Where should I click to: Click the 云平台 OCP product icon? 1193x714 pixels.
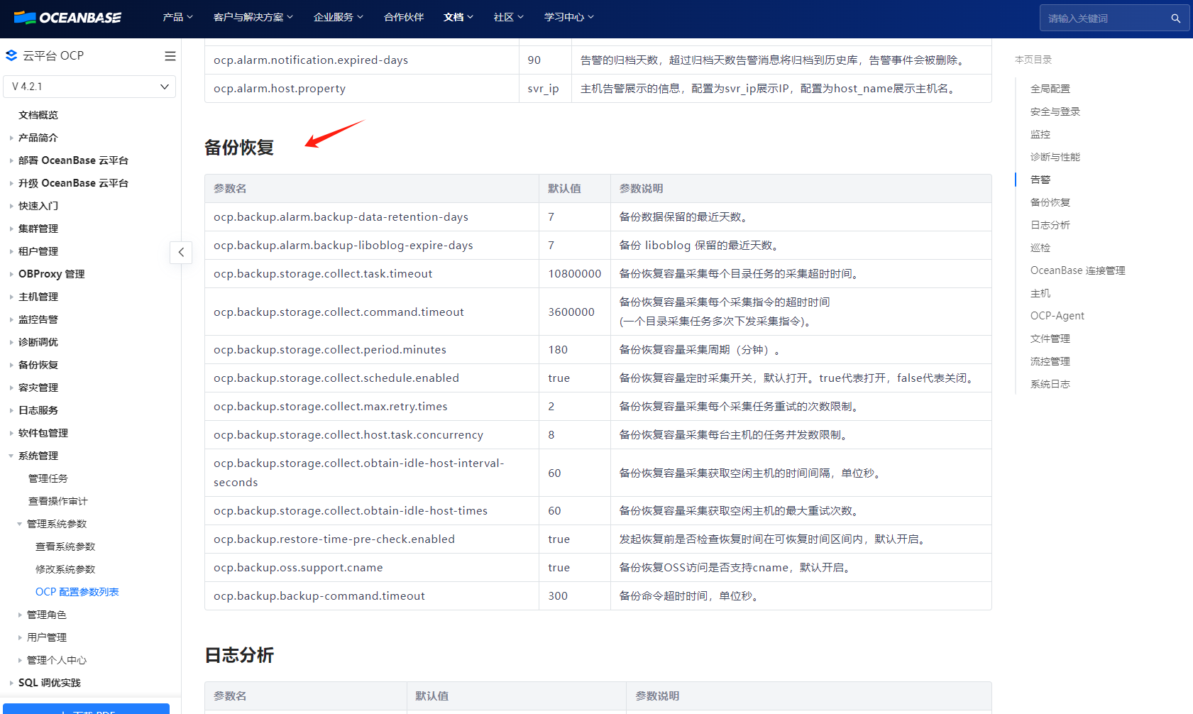pos(11,55)
